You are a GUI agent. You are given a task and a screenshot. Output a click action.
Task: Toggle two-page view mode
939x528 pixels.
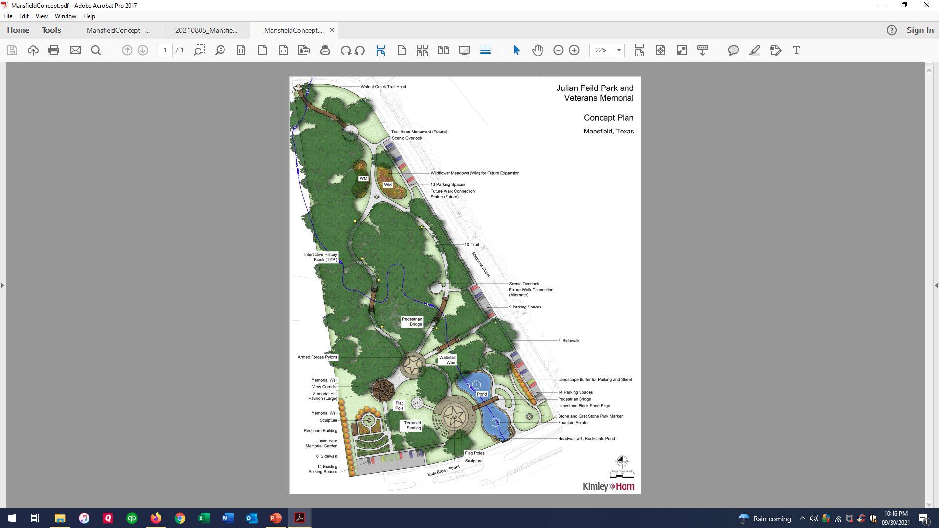click(444, 50)
